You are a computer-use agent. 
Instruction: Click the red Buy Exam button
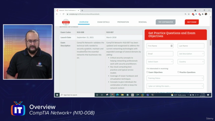coord(192,22)
